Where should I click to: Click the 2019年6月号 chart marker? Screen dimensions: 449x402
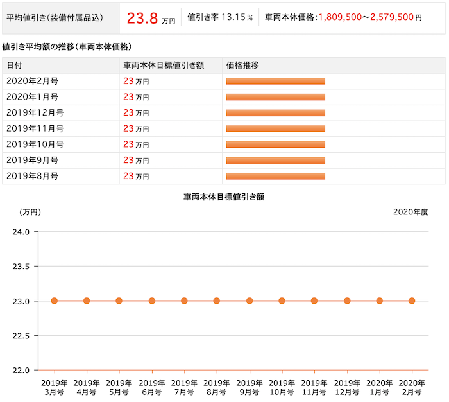click(152, 301)
